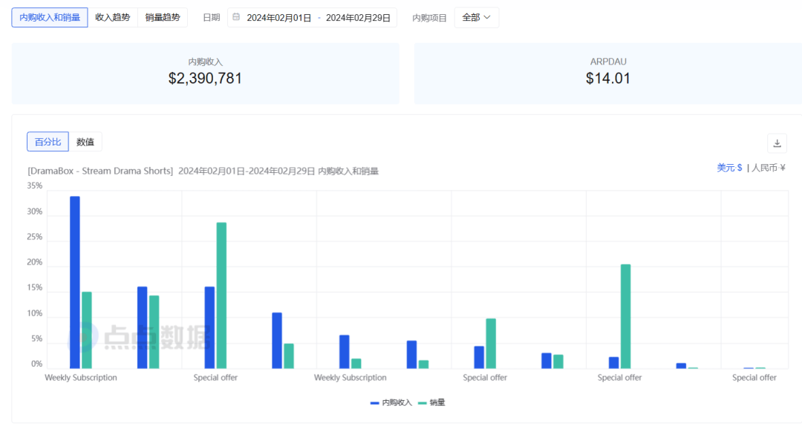Click the calendar icon in date field
The image size is (802, 426).
[x=236, y=17]
